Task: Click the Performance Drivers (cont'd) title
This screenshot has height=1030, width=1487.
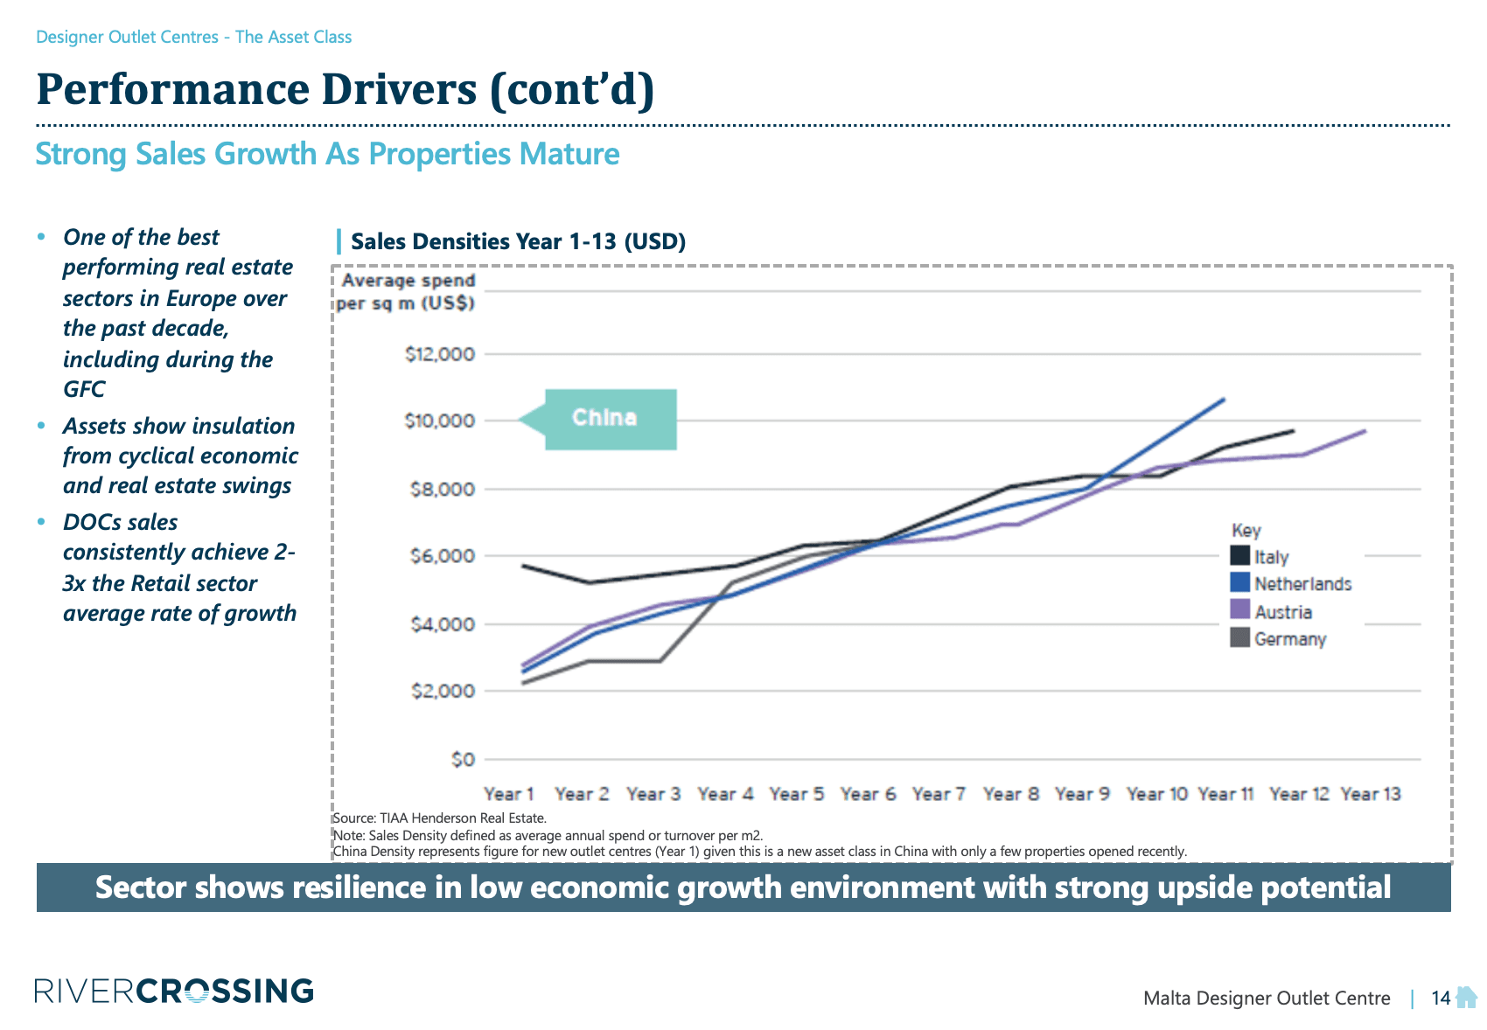Action: pos(345,89)
